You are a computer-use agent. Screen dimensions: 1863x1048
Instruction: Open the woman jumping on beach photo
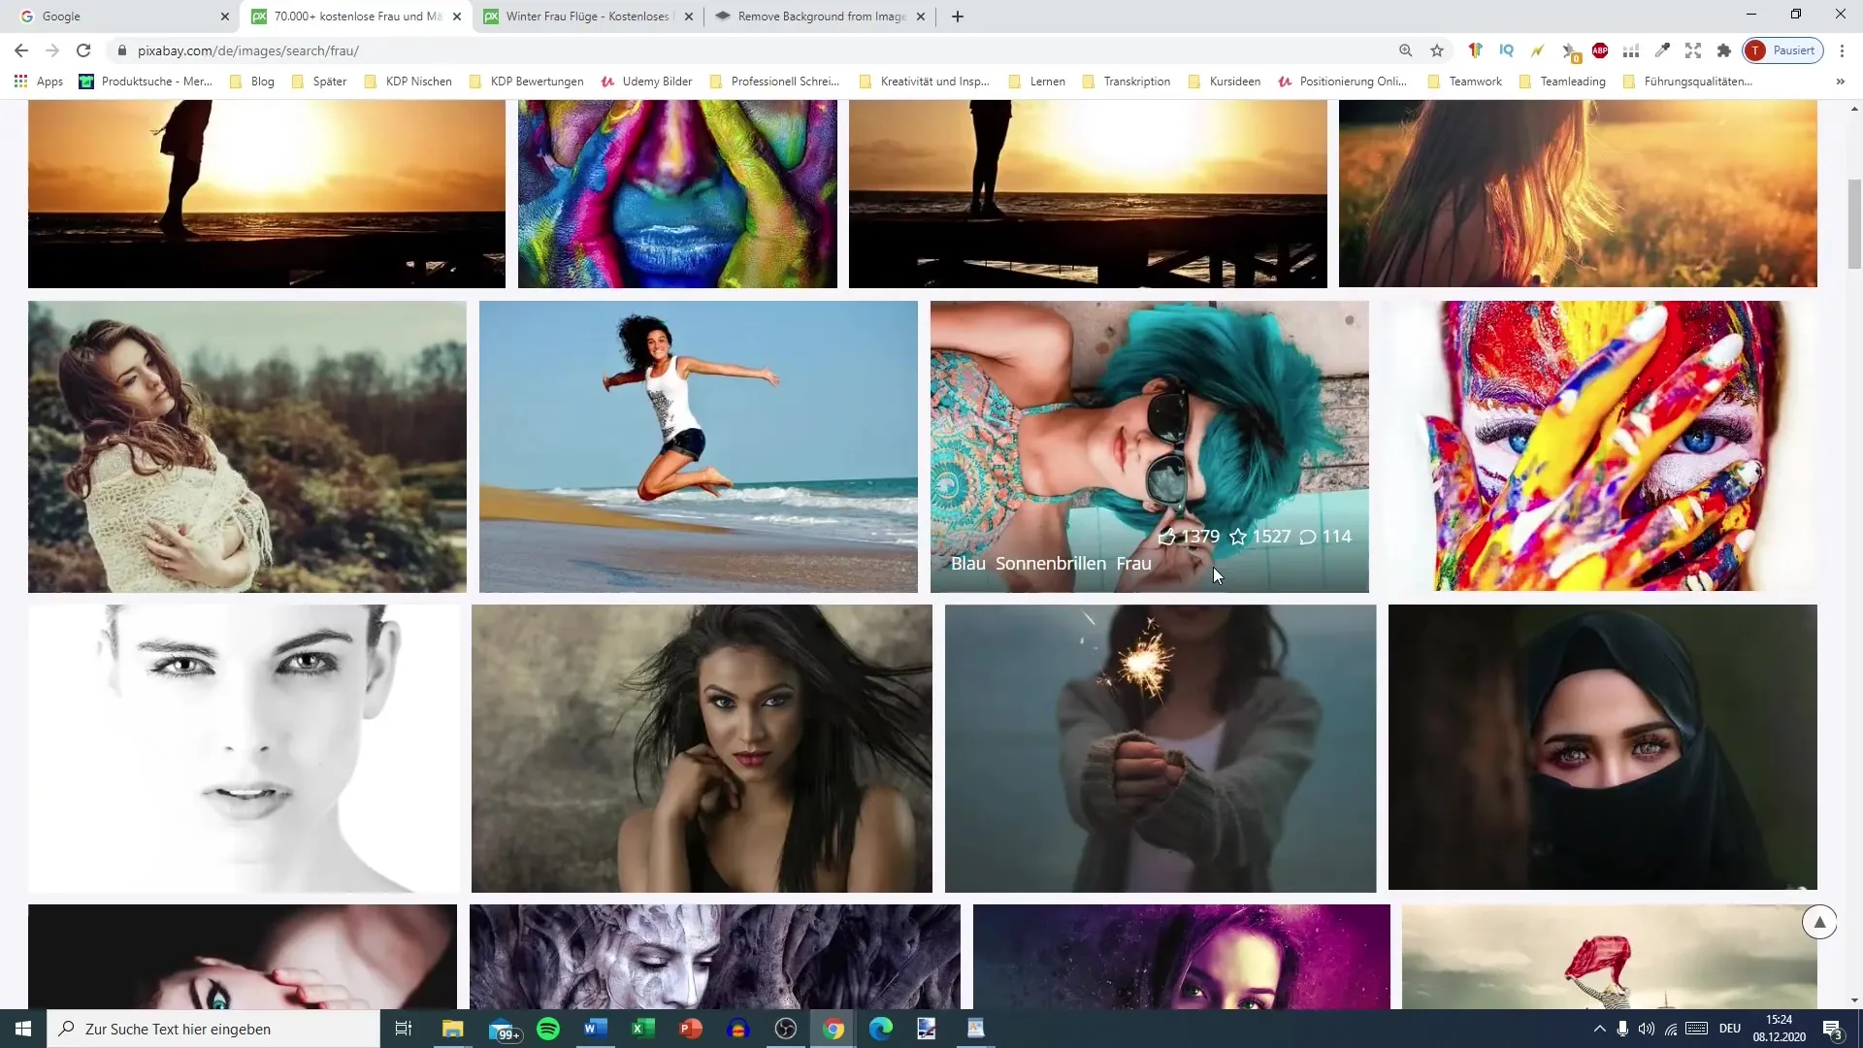point(699,446)
